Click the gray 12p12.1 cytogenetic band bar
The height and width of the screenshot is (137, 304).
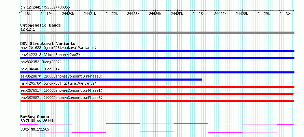coord(157,33)
